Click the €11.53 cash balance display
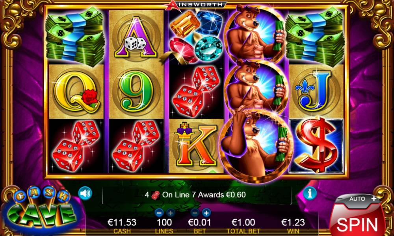The width and height of the screenshot is (394, 236). [122, 222]
